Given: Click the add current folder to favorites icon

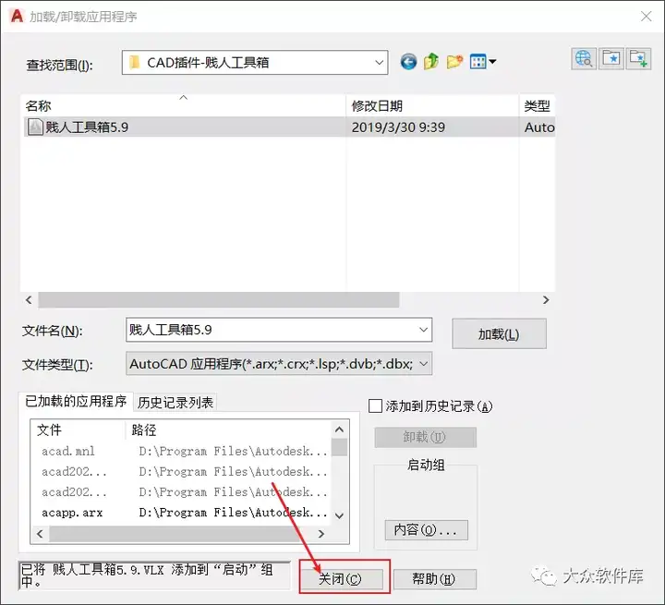Looking at the screenshot, I should [x=638, y=58].
